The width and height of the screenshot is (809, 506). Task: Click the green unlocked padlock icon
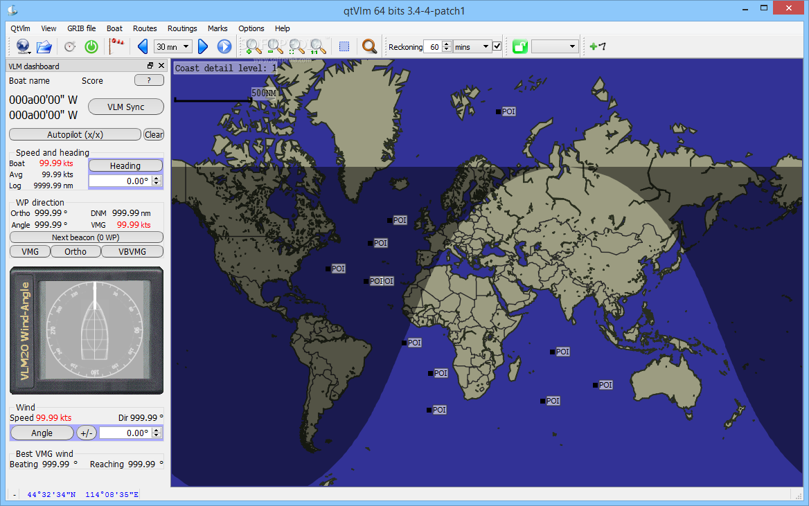pos(520,47)
